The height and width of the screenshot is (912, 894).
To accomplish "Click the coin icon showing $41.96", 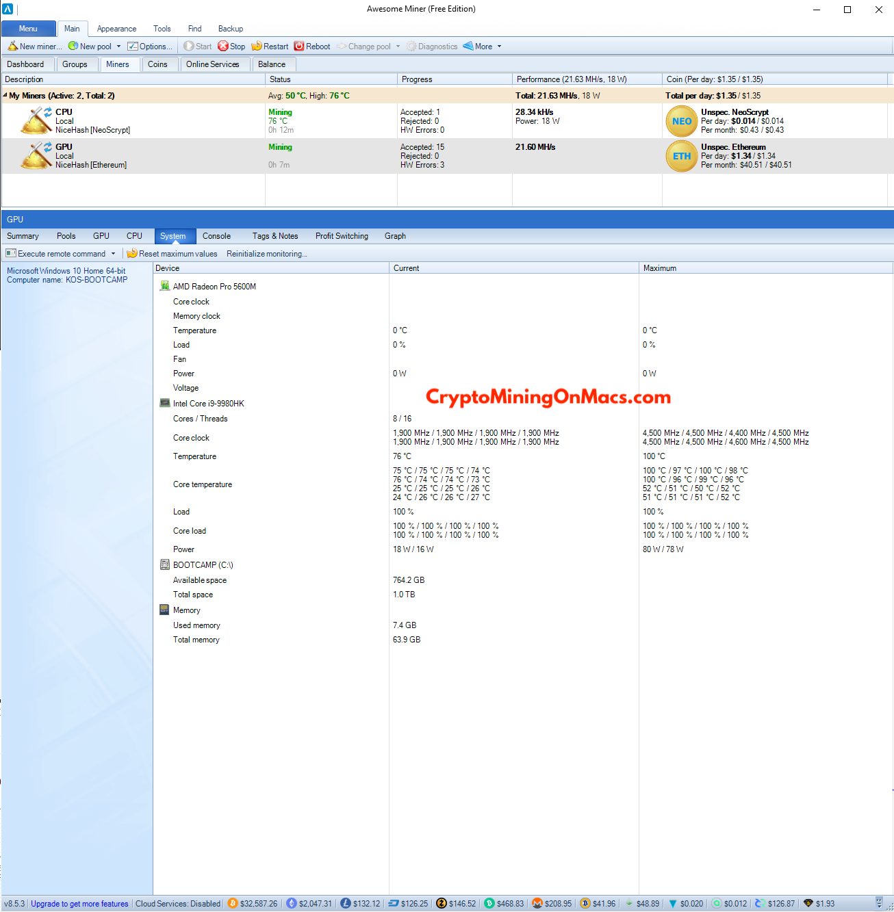I will pos(585,904).
